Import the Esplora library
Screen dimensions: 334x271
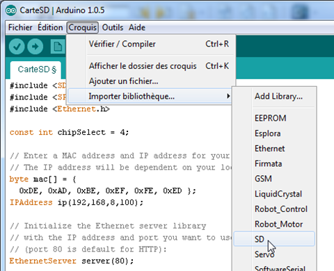coord(274,133)
